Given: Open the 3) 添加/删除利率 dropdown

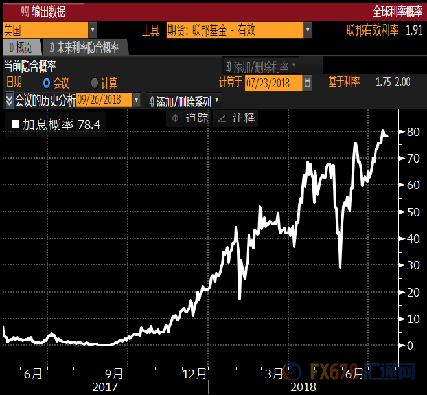Looking at the screenshot, I should 260,66.
